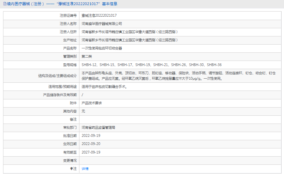The width and height of the screenshot is (284, 176).
Task: Select approving authority 河南省药品监督管理局
Action: pyautogui.click(x=98, y=128)
